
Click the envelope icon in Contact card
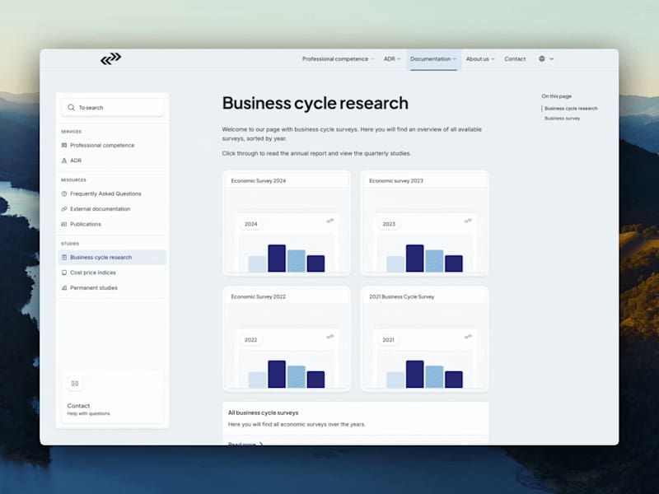click(x=75, y=384)
